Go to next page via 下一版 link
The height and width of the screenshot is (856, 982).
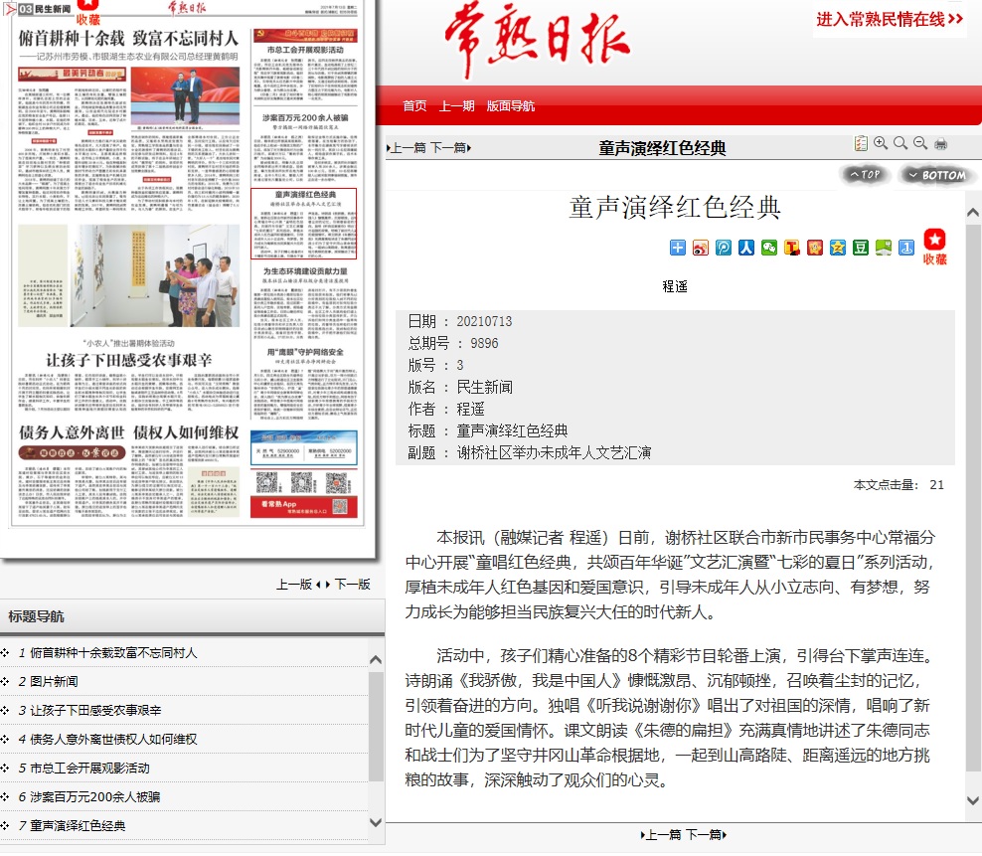point(353,585)
